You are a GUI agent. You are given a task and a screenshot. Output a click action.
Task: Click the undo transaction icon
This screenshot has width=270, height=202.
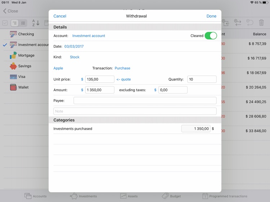[249, 23]
